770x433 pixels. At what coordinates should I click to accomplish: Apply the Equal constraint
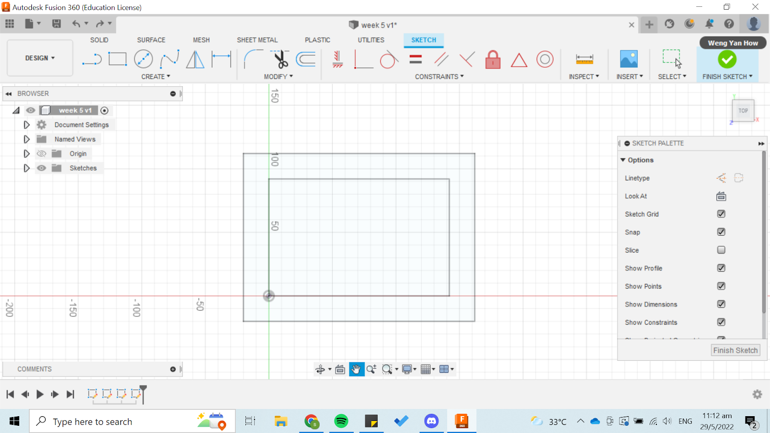pyautogui.click(x=416, y=59)
